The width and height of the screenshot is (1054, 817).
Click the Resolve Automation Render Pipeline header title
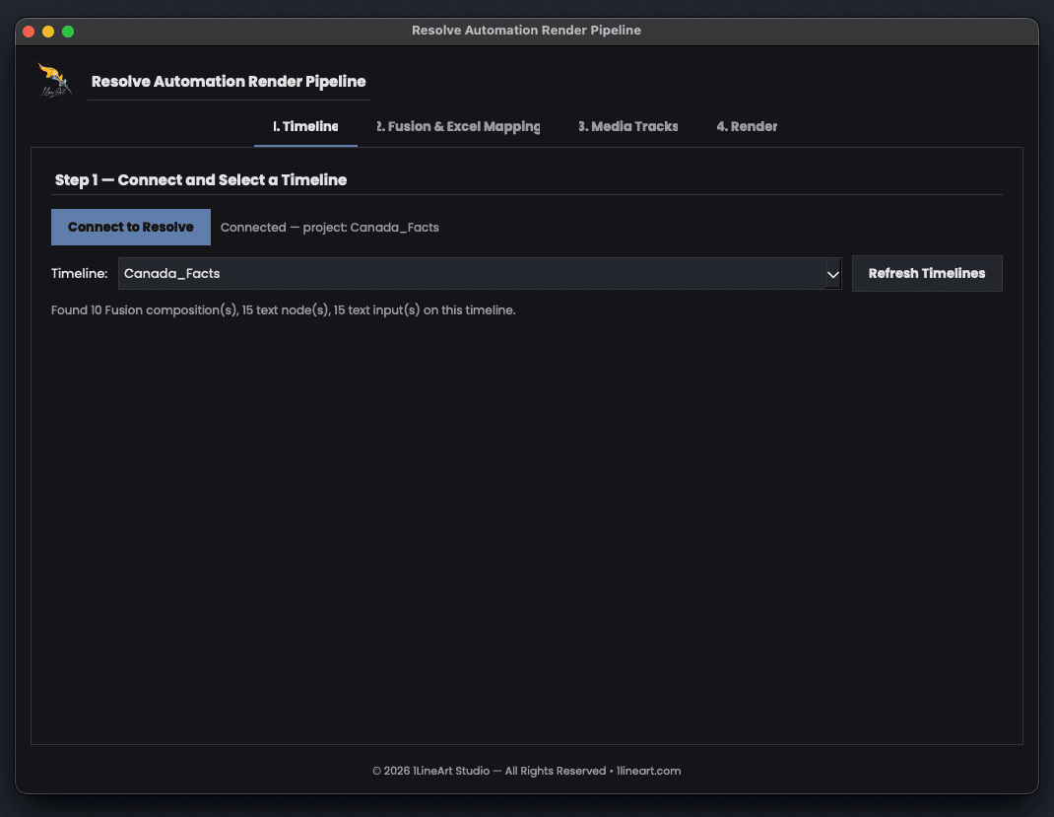pyautogui.click(x=229, y=82)
